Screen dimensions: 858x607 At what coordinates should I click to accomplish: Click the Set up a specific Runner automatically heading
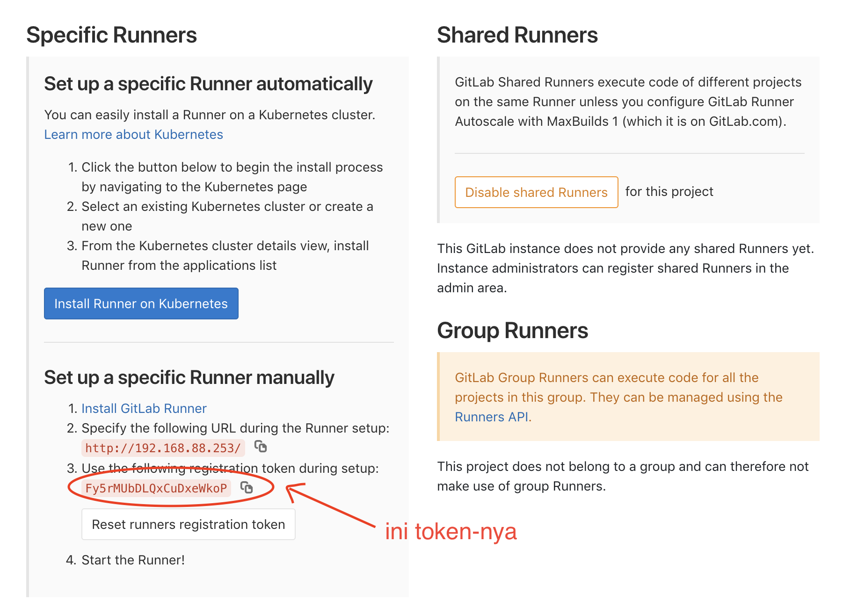tap(209, 84)
